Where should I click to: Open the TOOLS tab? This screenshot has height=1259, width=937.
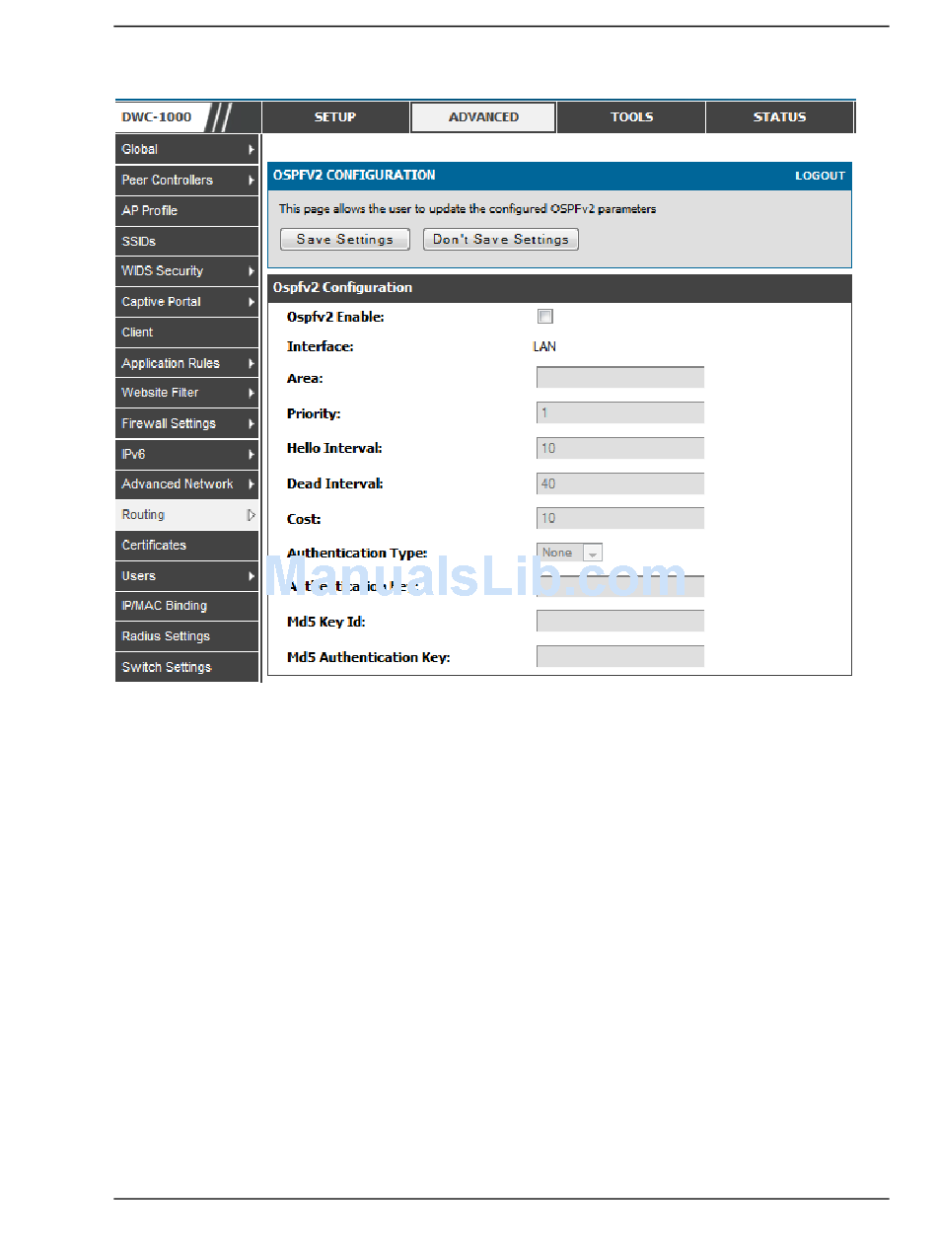[x=631, y=117]
